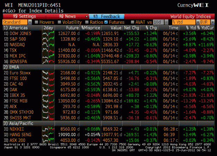Open the 95) Settings menu

(24, 16)
